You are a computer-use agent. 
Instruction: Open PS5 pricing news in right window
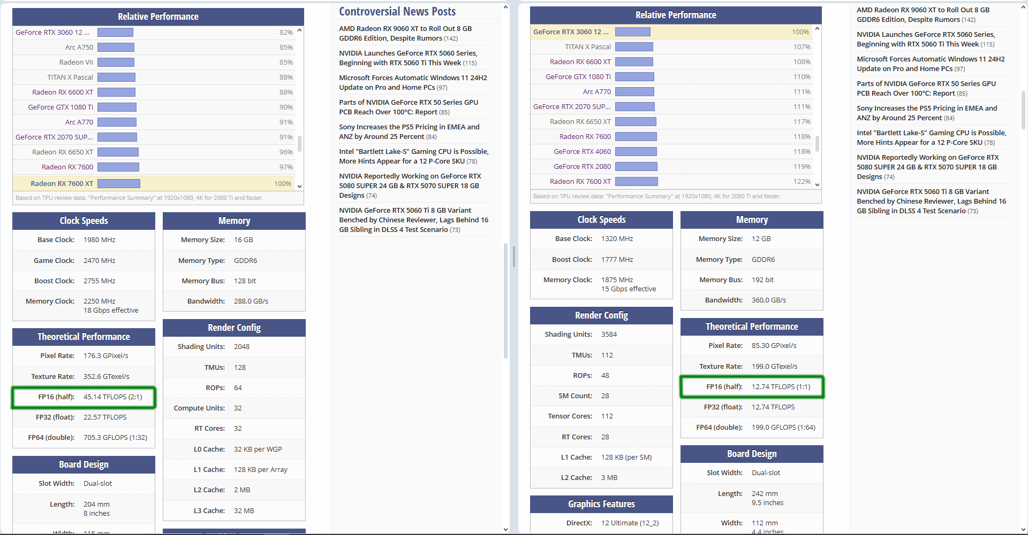[927, 113]
